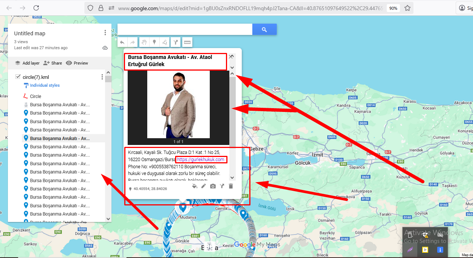This screenshot has height=258, width=473.
Task: Open Windows Security shield tray icon
Action: (425, 235)
